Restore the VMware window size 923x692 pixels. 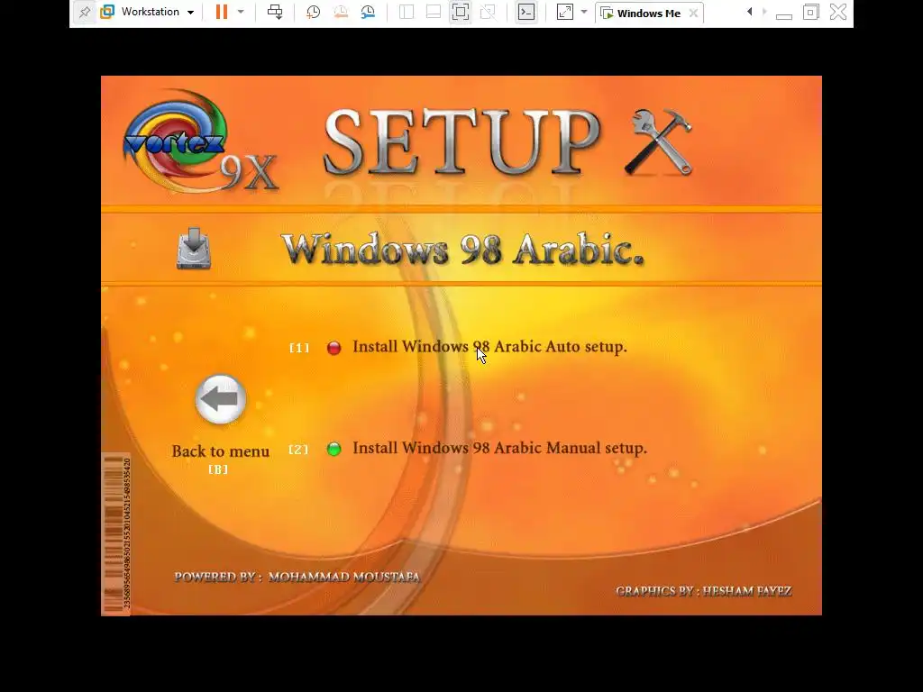tap(810, 12)
